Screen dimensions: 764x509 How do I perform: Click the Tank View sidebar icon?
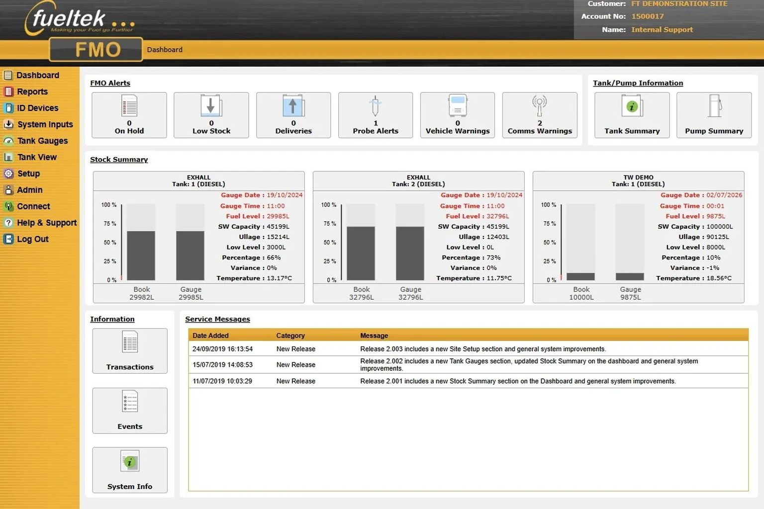(8, 157)
